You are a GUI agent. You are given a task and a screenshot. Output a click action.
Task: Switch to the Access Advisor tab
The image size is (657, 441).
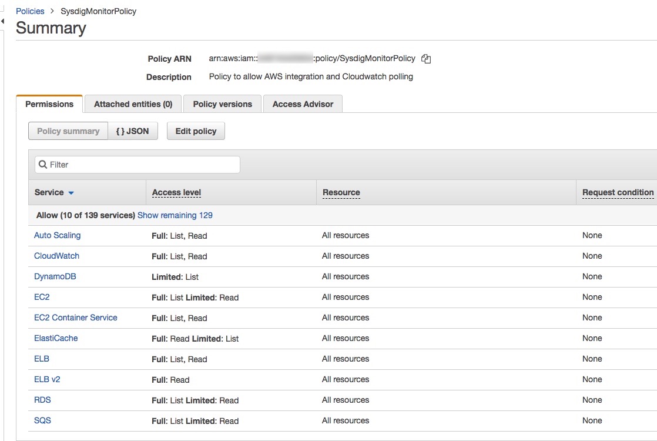[303, 104]
